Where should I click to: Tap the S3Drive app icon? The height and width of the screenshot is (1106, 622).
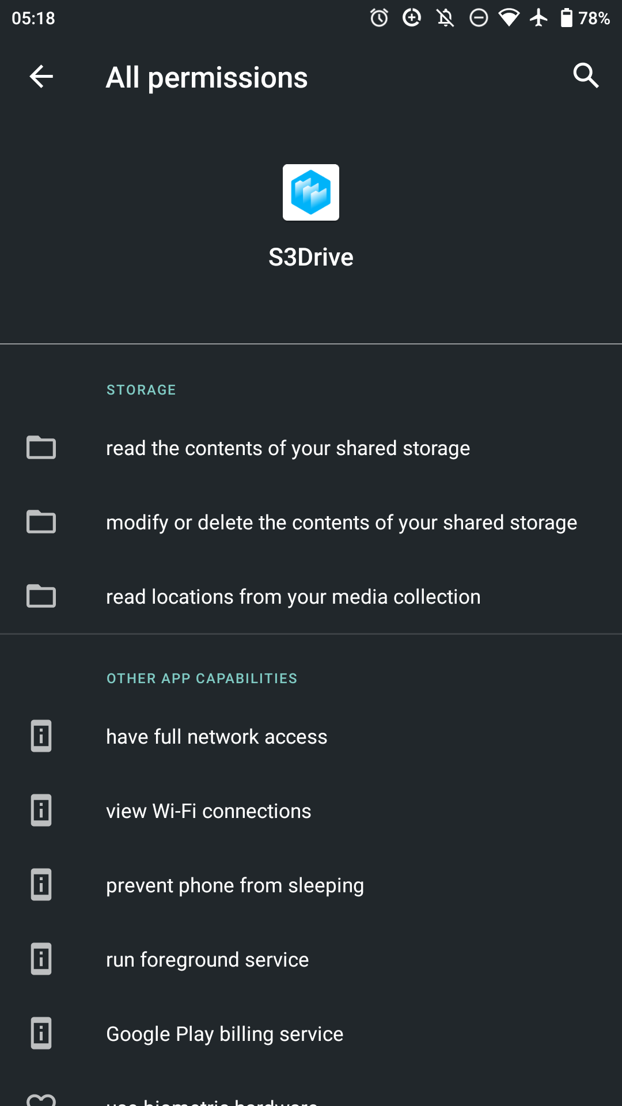pos(311,192)
